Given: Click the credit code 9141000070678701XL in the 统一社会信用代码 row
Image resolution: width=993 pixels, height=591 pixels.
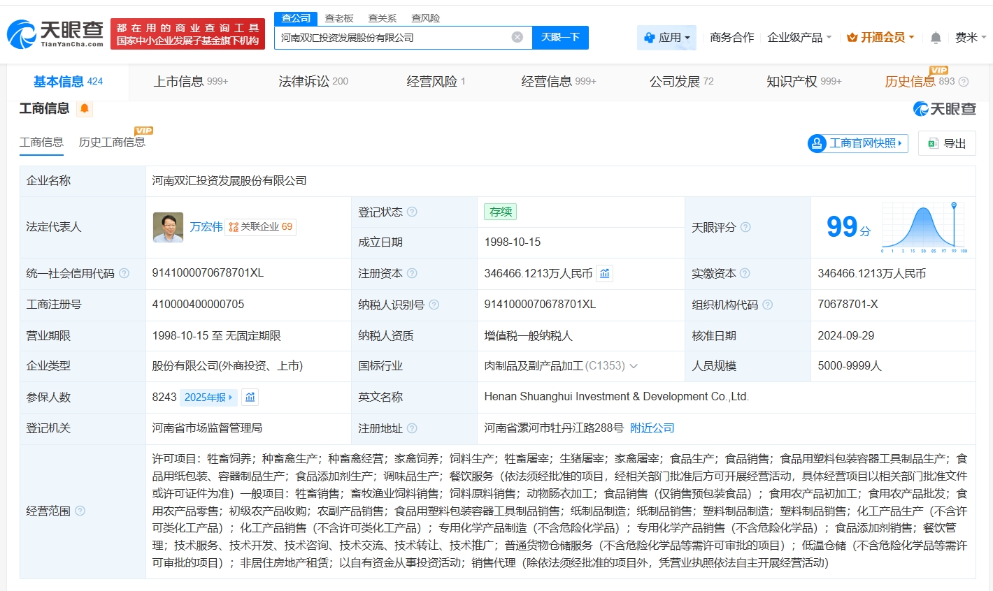Looking at the screenshot, I should [208, 273].
